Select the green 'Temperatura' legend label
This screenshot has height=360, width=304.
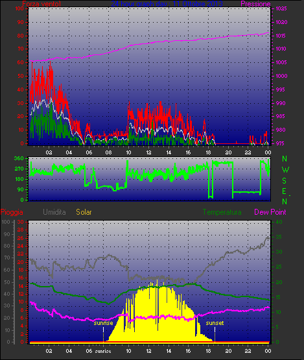[x=222, y=212]
